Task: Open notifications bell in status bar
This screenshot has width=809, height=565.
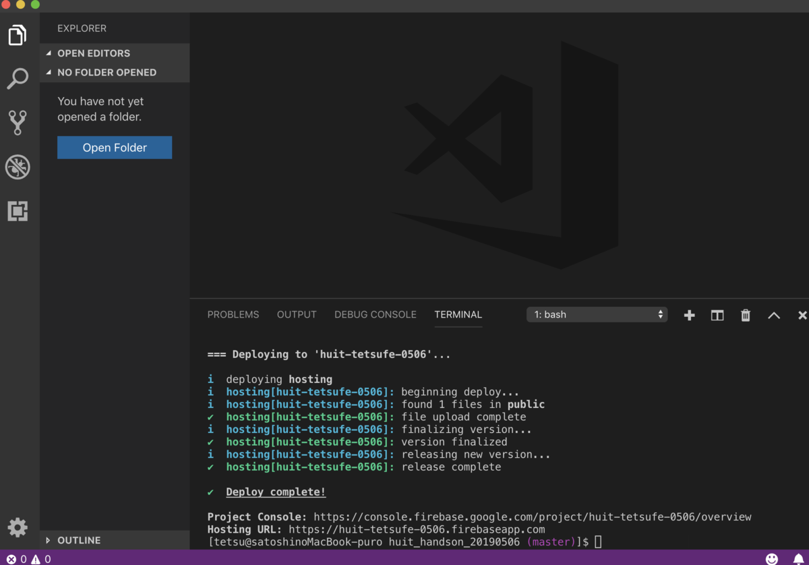Action: pyautogui.click(x=798, y=559)
